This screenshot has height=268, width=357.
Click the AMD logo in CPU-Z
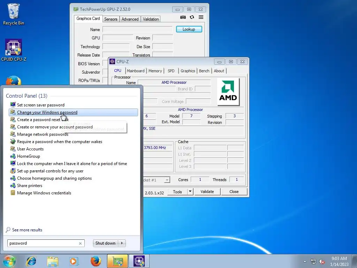click(x=228, y=92)
